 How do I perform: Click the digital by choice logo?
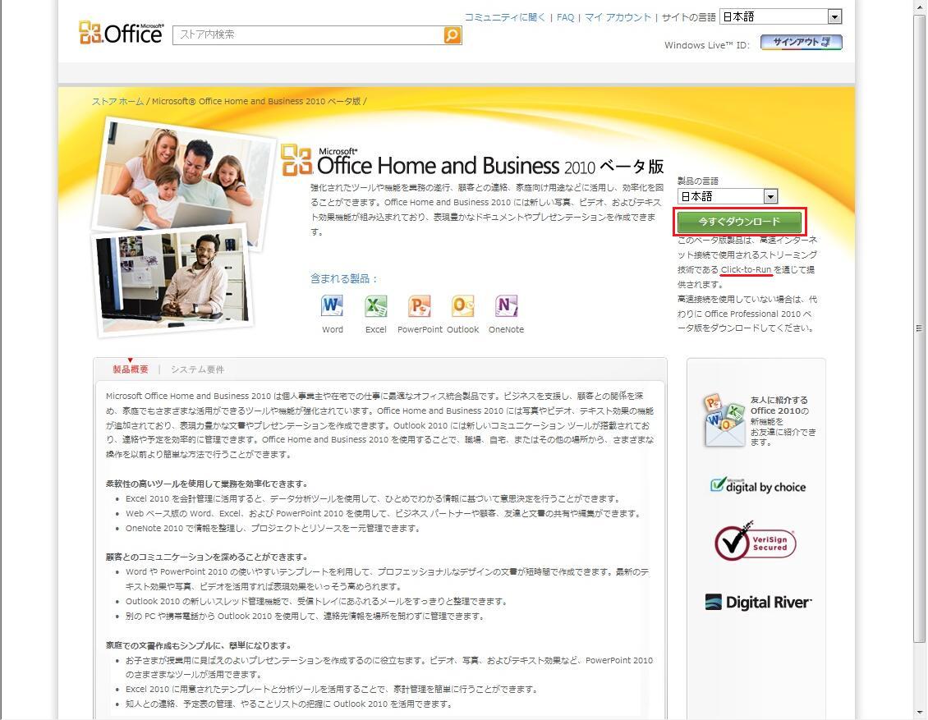[x=757, y=486]
